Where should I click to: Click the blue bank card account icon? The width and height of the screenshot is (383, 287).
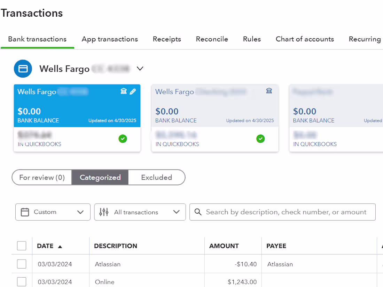tap(23, 69)
